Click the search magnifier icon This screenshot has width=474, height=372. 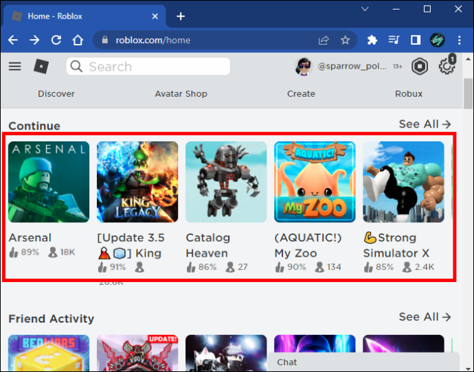point(76,66)
